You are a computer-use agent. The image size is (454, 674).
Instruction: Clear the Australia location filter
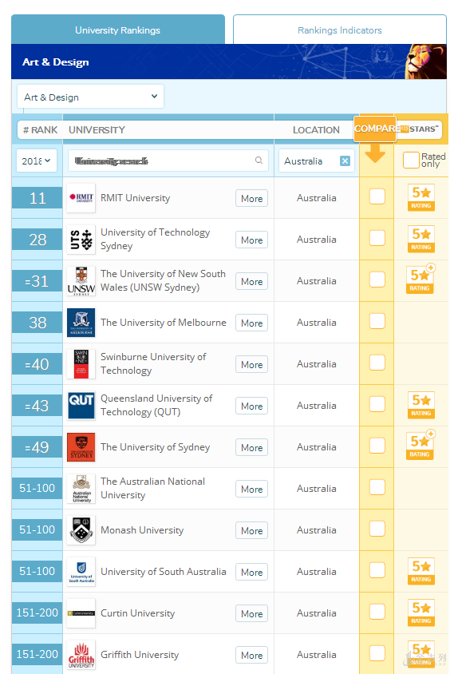point(345,161)
